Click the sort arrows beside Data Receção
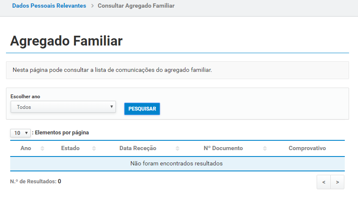Screen dimensions: 358x202 [x=177, y=148]
